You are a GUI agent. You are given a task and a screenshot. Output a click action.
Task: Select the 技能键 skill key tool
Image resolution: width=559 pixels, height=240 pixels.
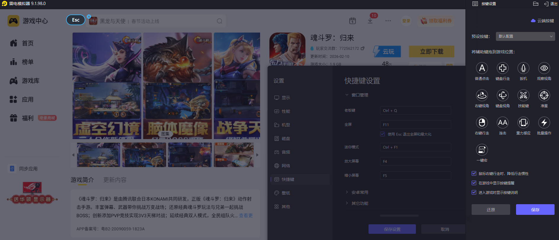[523, 96]
